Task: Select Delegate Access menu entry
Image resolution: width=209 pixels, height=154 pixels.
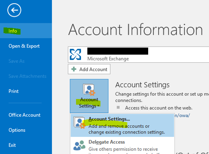Action: pos(122,146)
